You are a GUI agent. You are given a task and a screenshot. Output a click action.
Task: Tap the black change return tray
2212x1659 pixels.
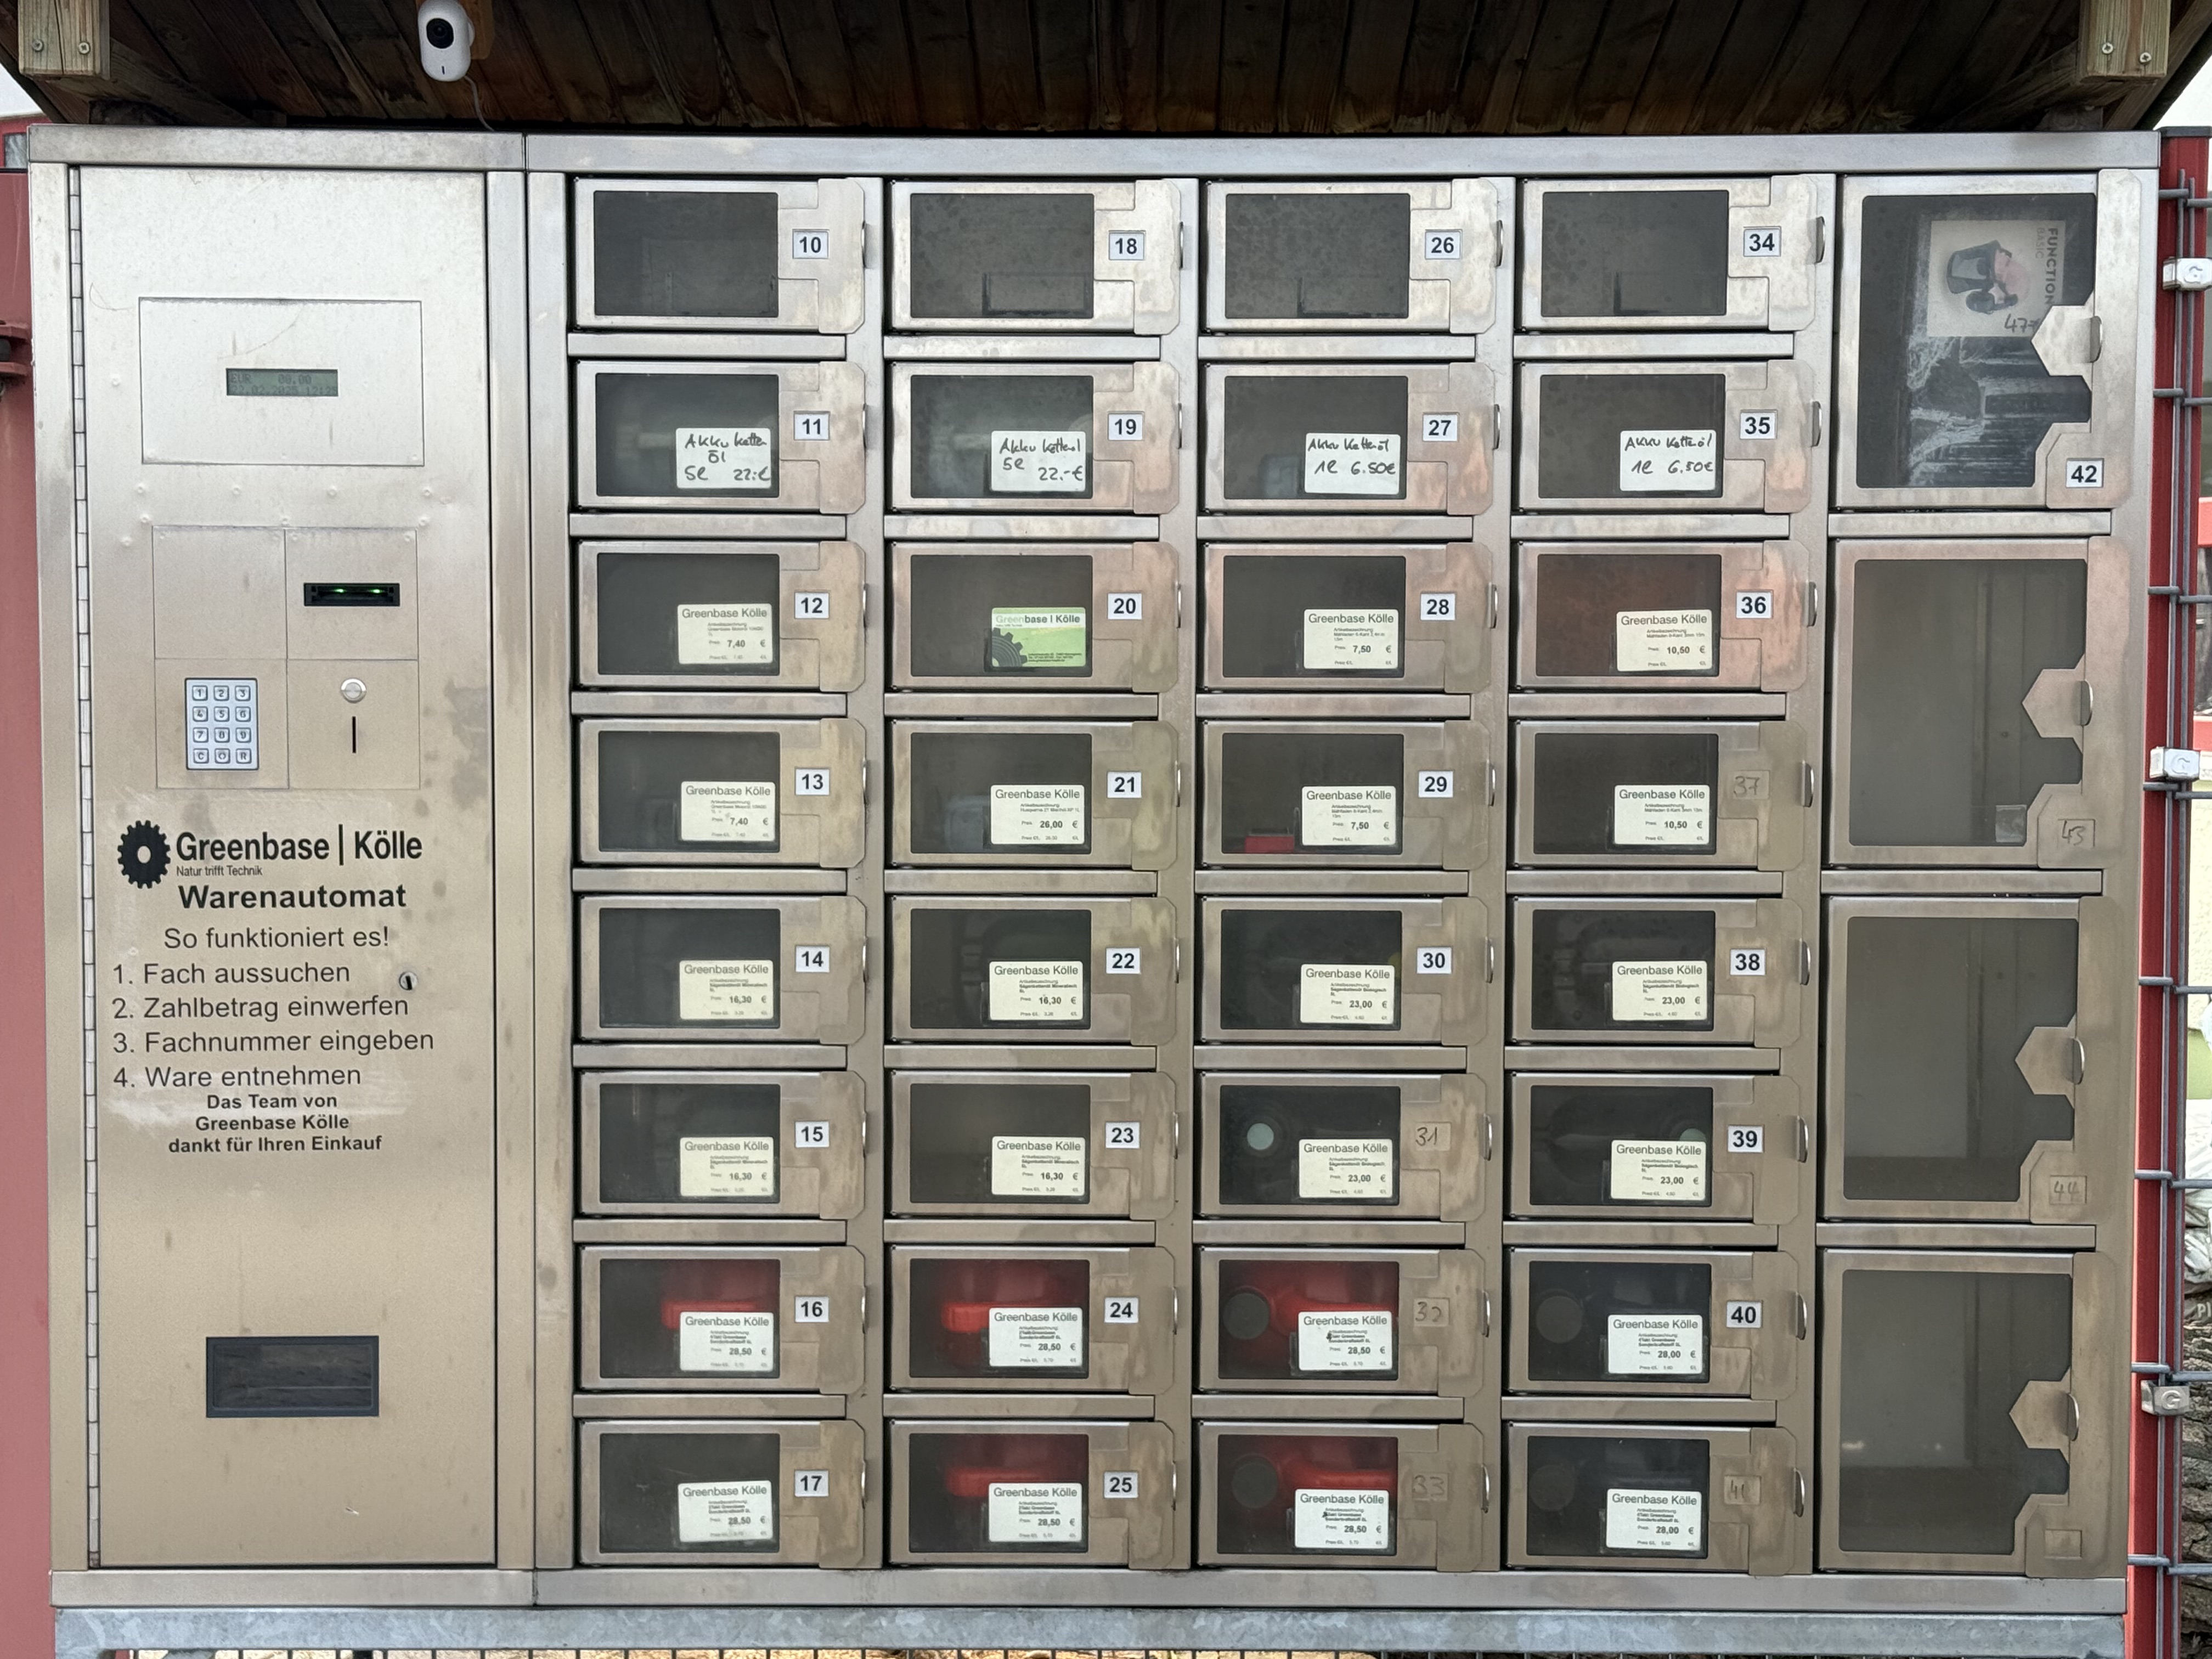pos(292,1376)
